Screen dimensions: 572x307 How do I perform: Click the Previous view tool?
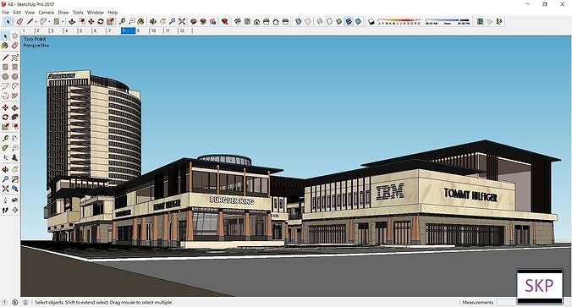14,189
